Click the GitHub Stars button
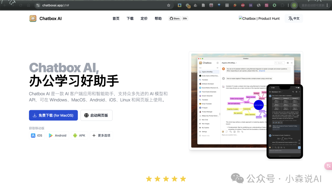Screen dimensions: 332x192 coord(175,19)
